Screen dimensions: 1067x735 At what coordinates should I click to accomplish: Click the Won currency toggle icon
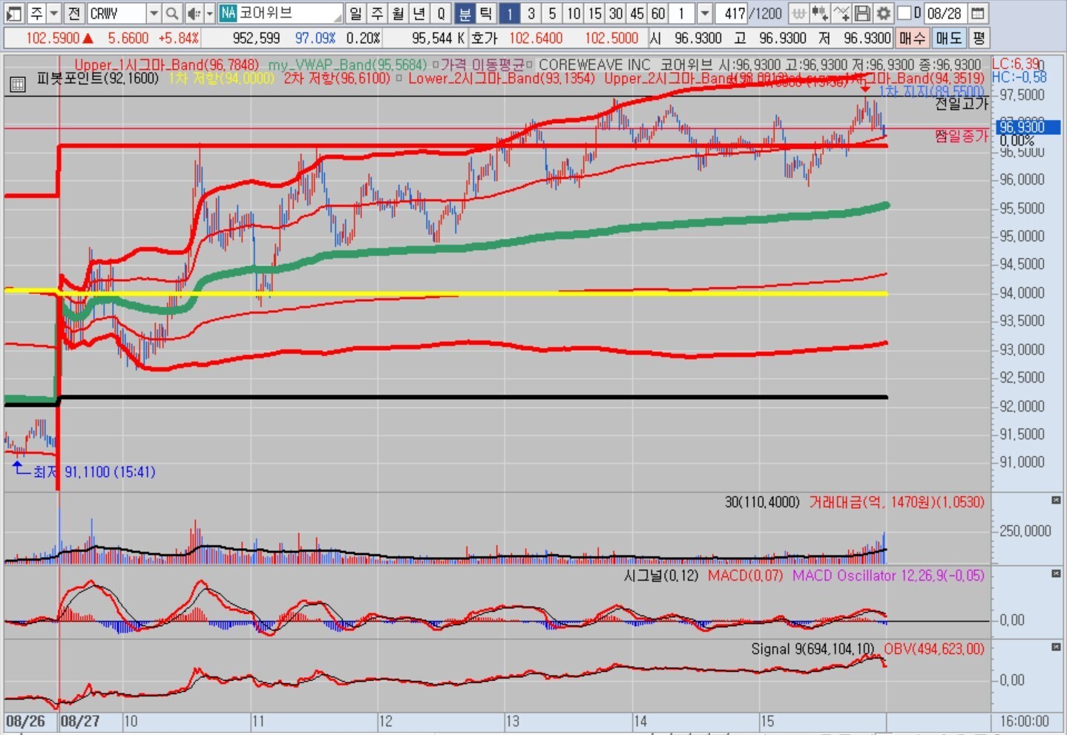[798, 13]
